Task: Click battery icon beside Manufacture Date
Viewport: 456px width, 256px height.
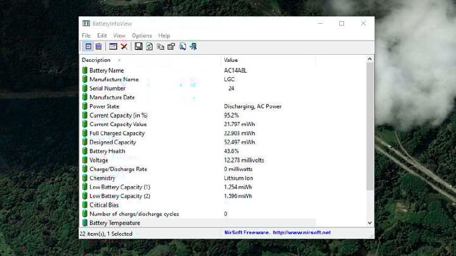Action: 85,97
